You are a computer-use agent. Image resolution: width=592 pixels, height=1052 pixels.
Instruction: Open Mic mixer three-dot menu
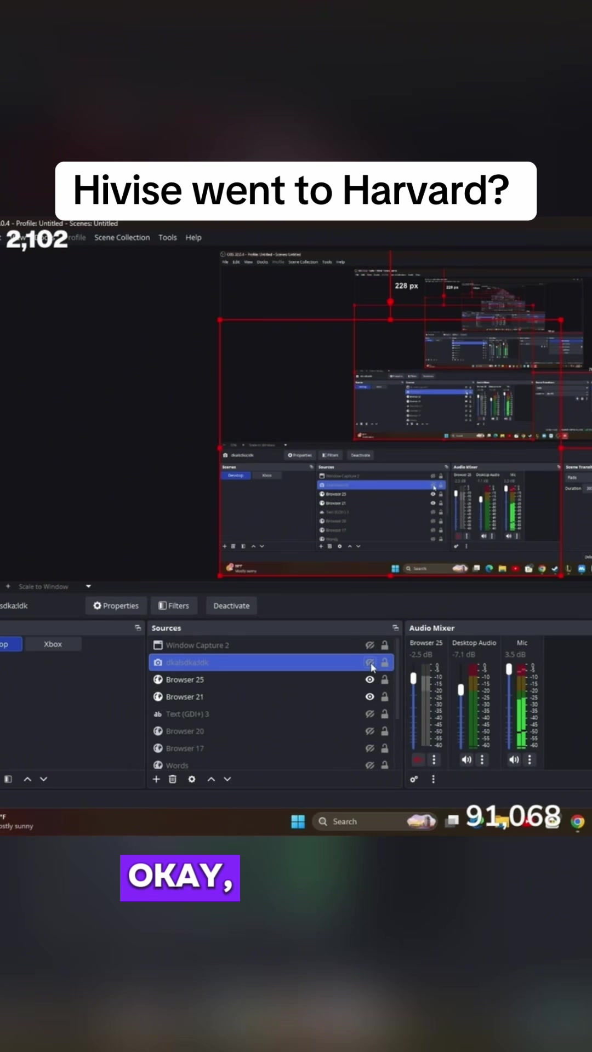coord(530,760)
